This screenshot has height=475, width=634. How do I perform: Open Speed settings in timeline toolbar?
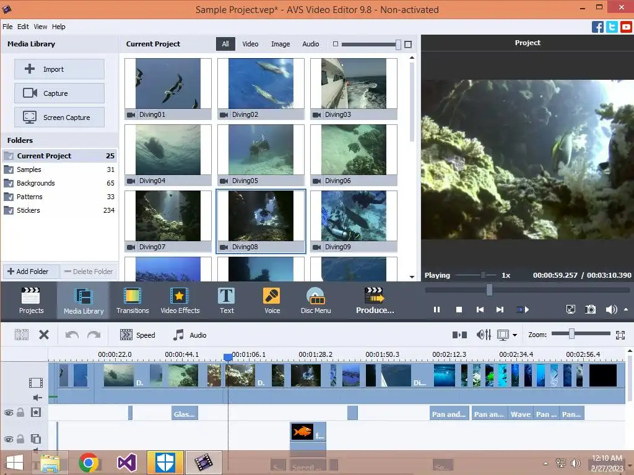click(x=137, y=335)
